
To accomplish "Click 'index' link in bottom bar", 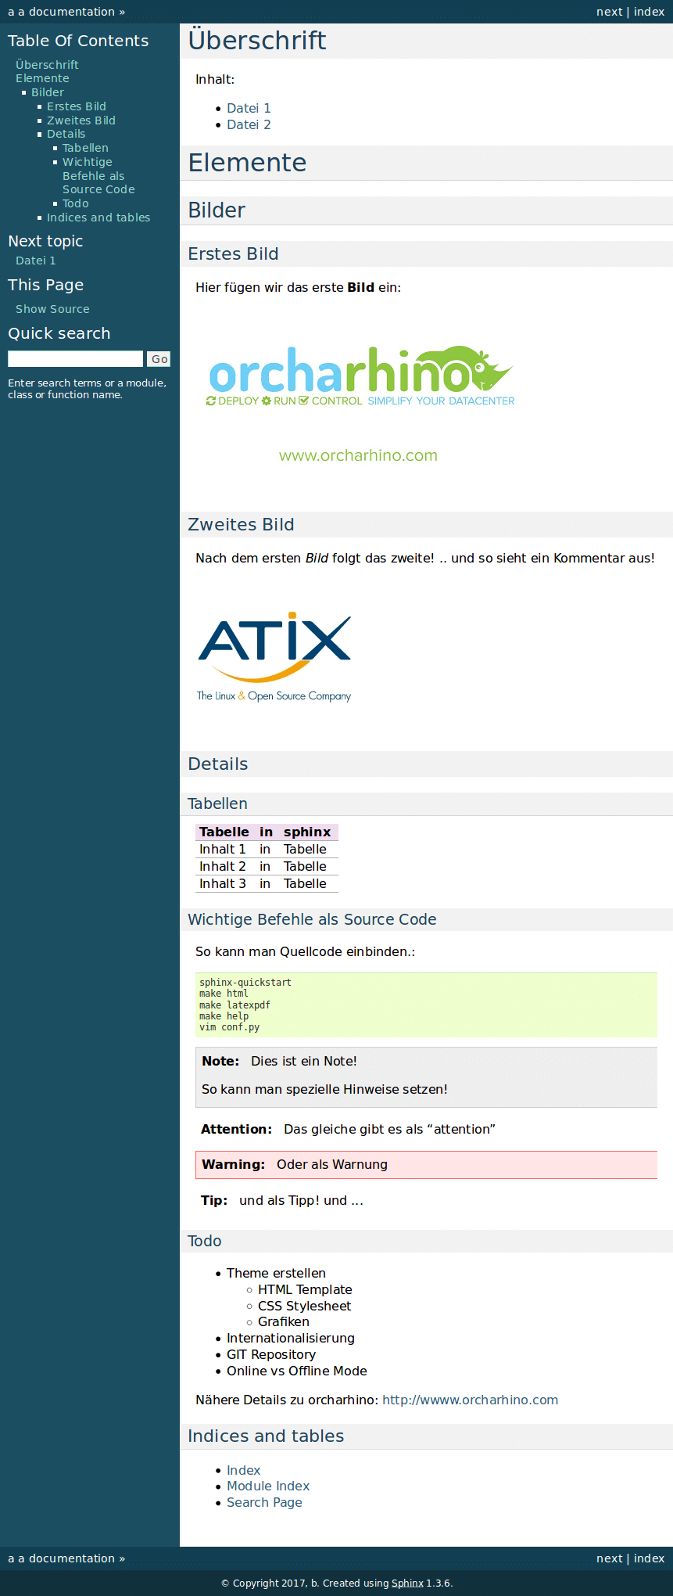I will [x=649, y=1558].
